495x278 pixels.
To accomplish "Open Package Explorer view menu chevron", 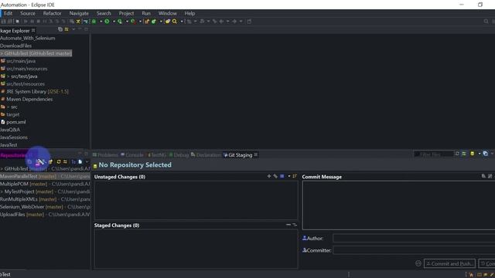I will [73, 29].
